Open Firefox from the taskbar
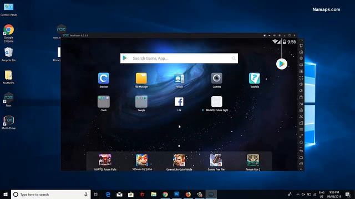355x199 pixels. [x=188, y=194]
